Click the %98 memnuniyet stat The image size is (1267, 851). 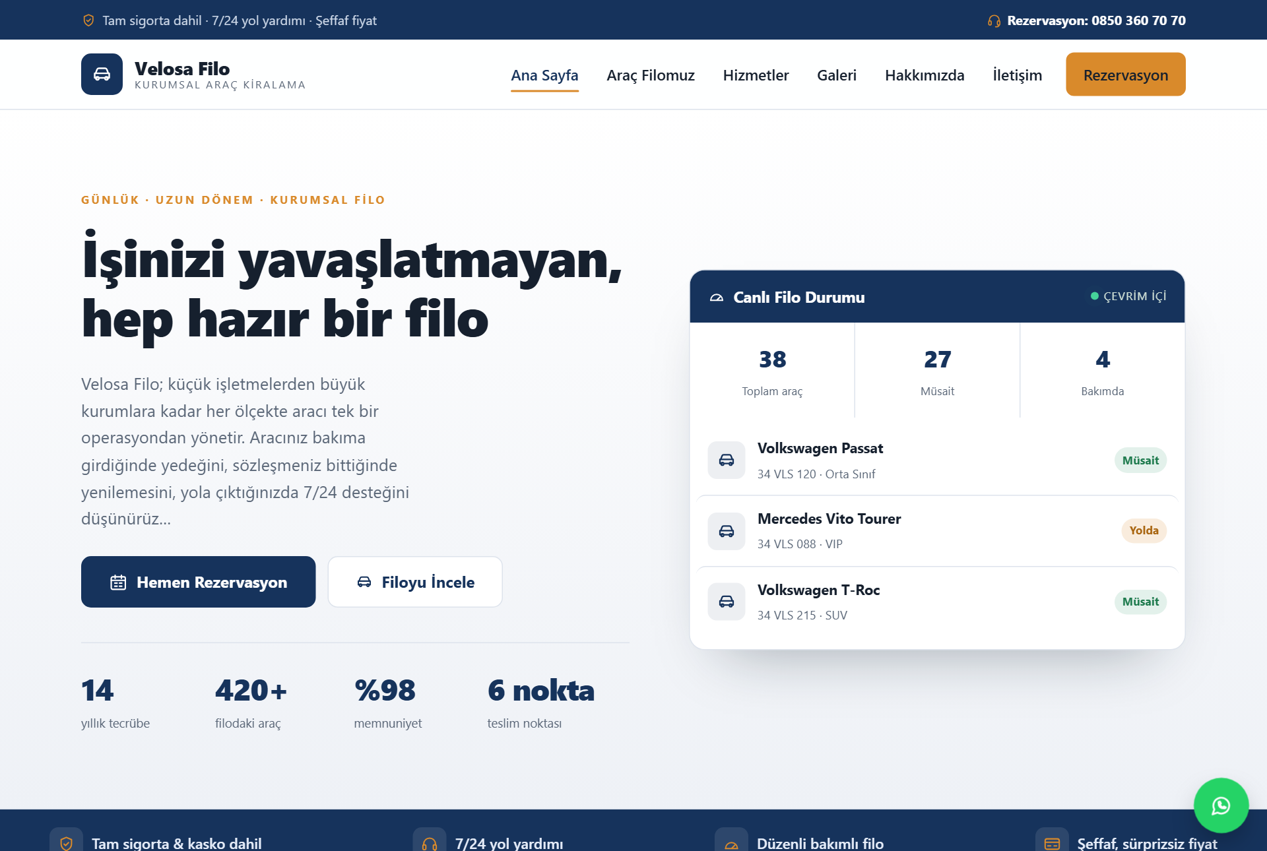tap(388, 703)
